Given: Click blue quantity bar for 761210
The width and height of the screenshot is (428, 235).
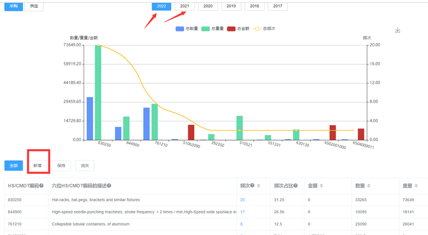Looking at the screenshot, I should pyautogui.click(x=146, y=124).
